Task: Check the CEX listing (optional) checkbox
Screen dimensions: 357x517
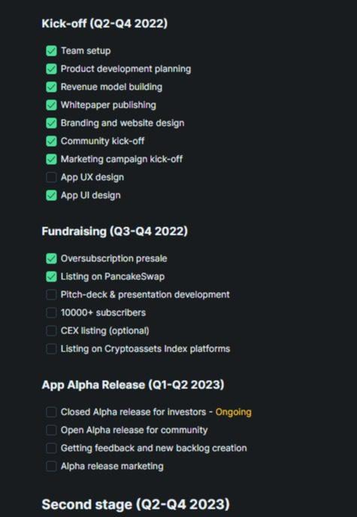Action: pyautogui.click(x=51, y=330)
